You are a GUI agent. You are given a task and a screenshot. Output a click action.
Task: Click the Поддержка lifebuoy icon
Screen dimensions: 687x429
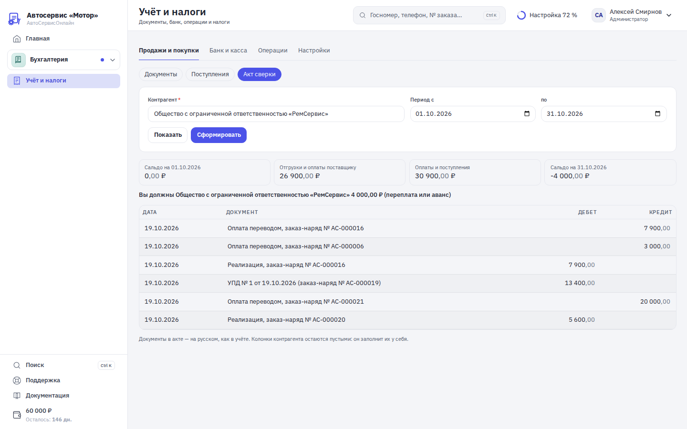pyautogui.click(x=17, y=380)
